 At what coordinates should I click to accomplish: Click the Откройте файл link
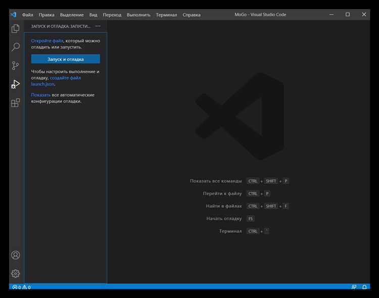(x=47, y=40)
